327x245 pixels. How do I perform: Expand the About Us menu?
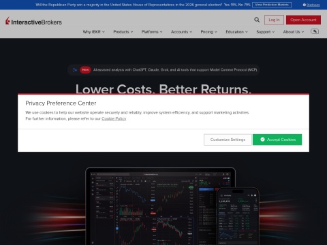(294, 32)
